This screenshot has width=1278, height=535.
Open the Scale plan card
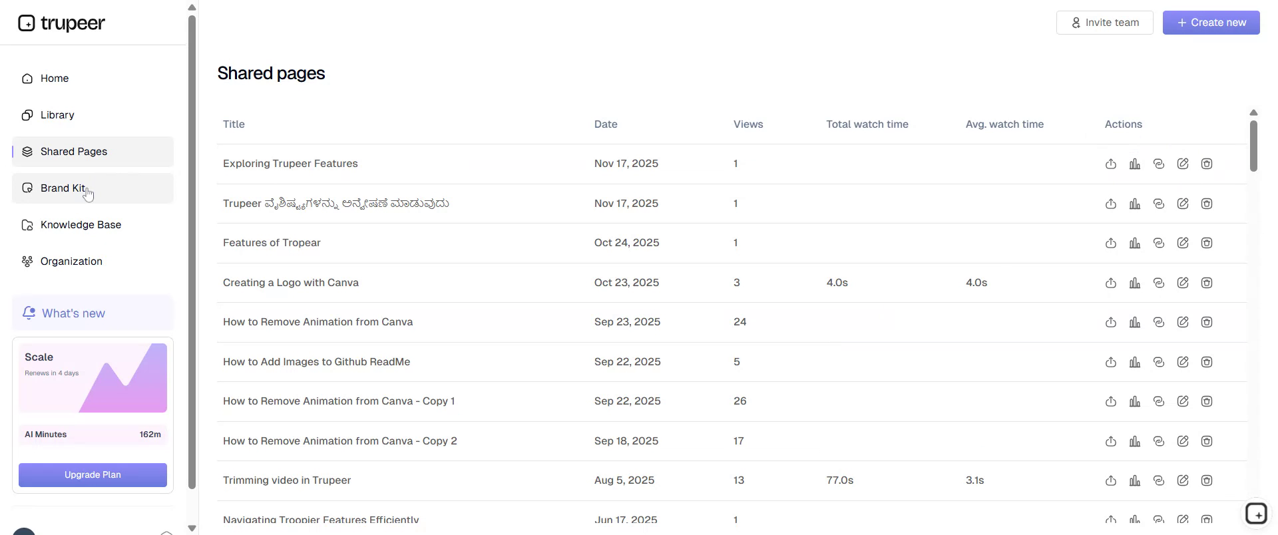coord(93,378)
